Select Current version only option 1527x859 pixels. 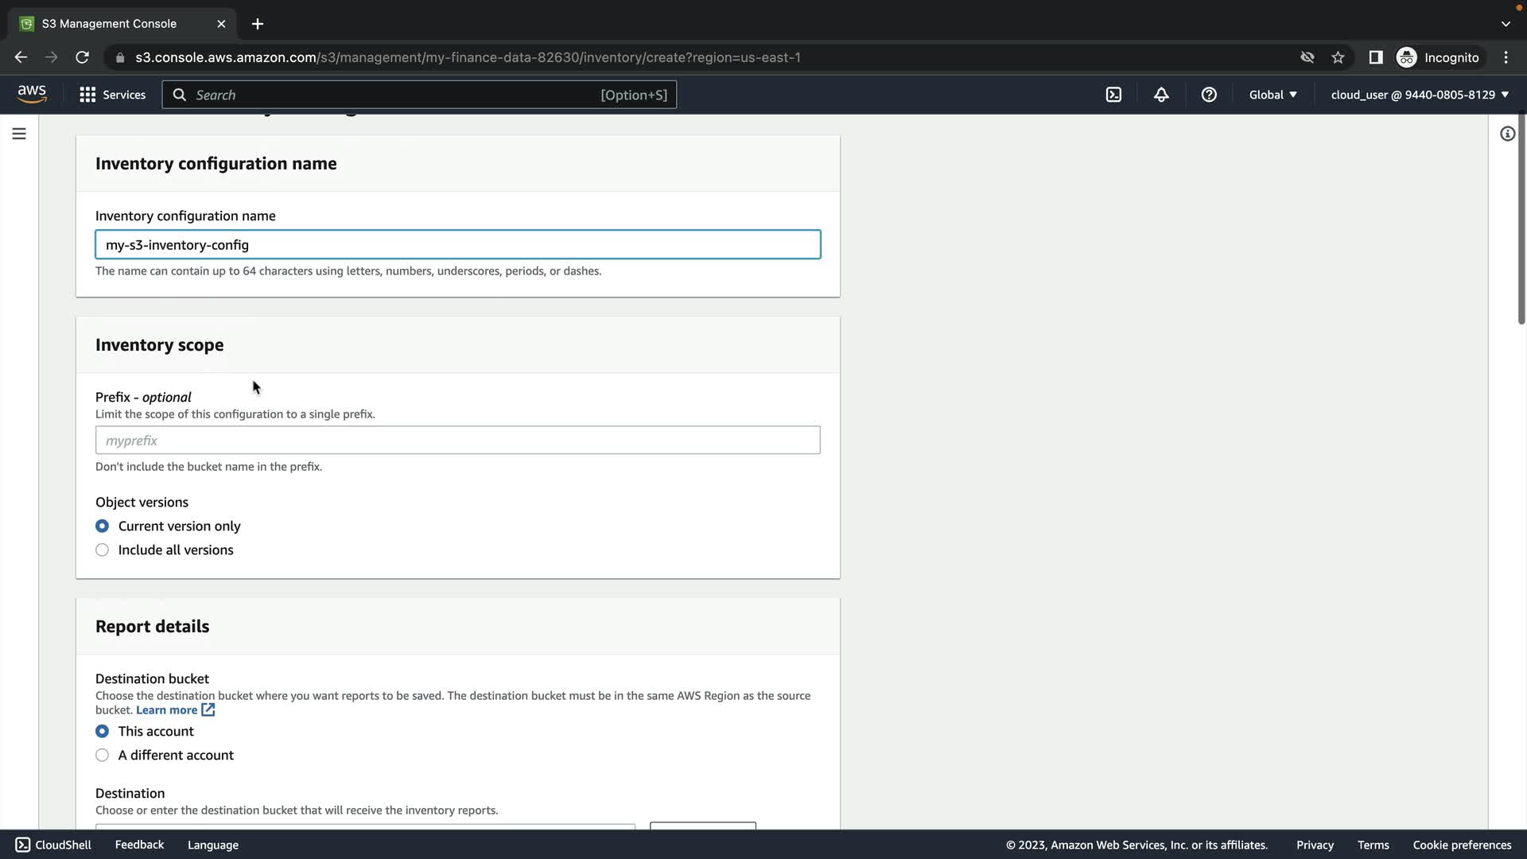coord(103,527)
